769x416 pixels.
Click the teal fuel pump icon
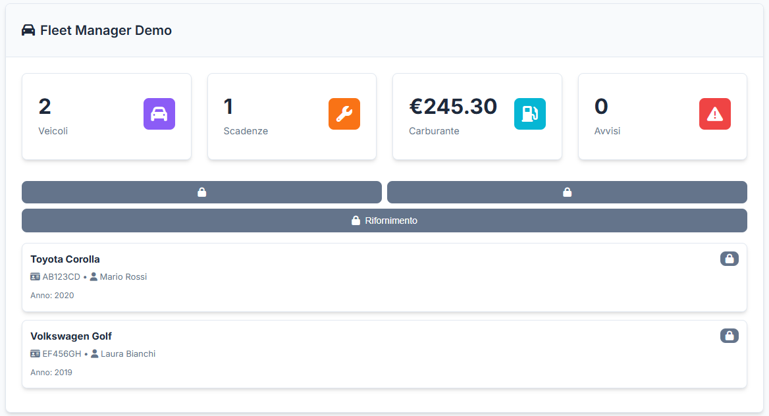point(530,114)
